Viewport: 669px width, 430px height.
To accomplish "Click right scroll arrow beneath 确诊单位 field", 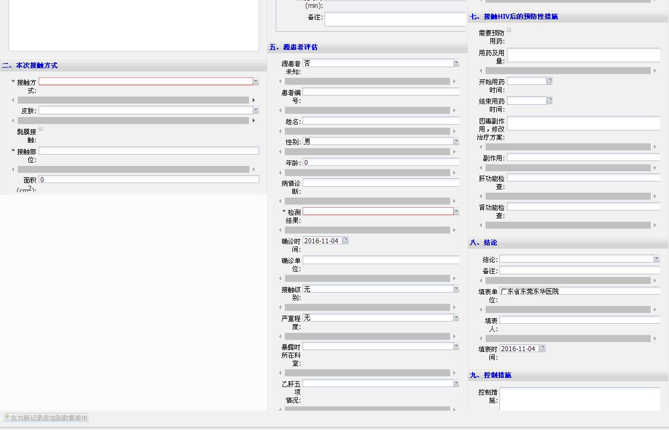I will click(x=454, y=279).
